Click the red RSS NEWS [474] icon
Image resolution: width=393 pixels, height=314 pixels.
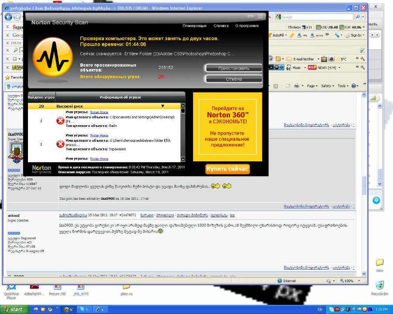(x=312, y=67)
